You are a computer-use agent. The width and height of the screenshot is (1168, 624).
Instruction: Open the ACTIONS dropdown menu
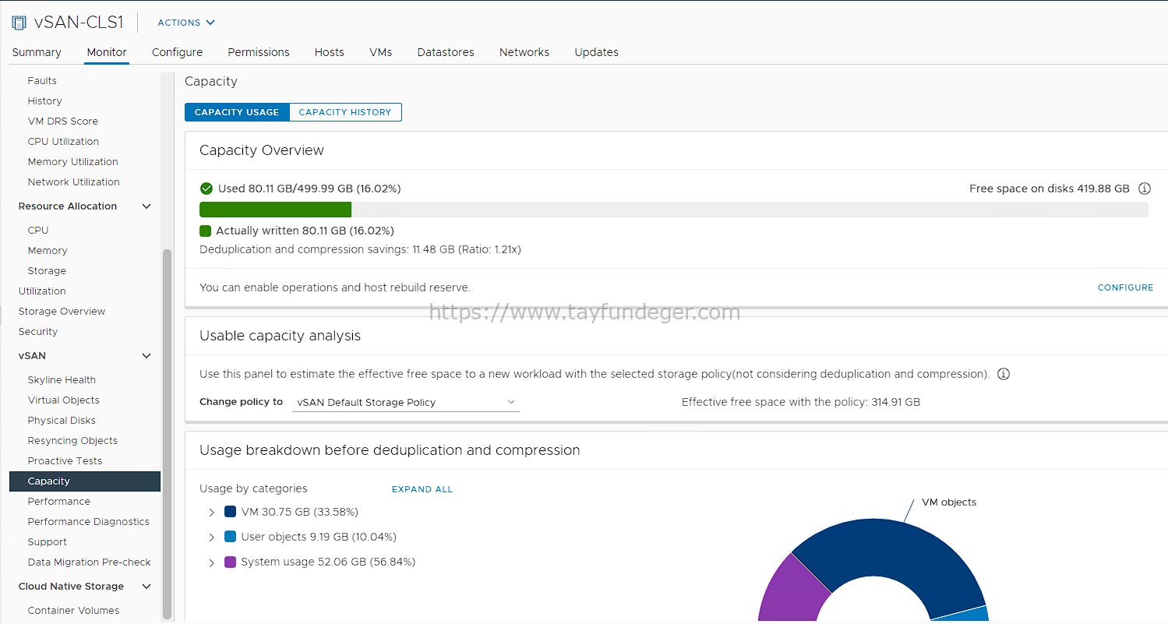(186, 23)
